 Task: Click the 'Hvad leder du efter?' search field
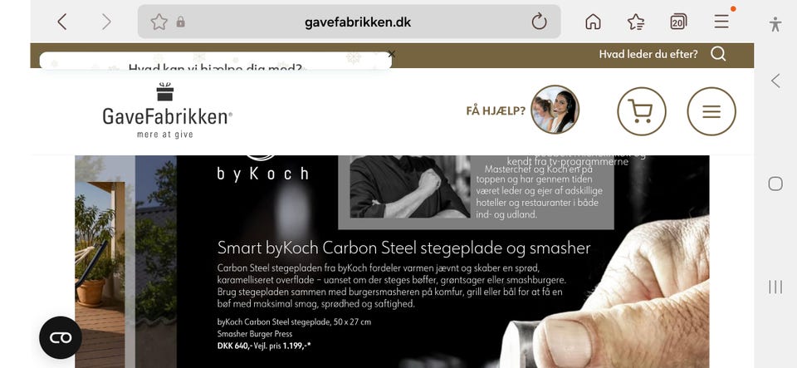point(648,54)
